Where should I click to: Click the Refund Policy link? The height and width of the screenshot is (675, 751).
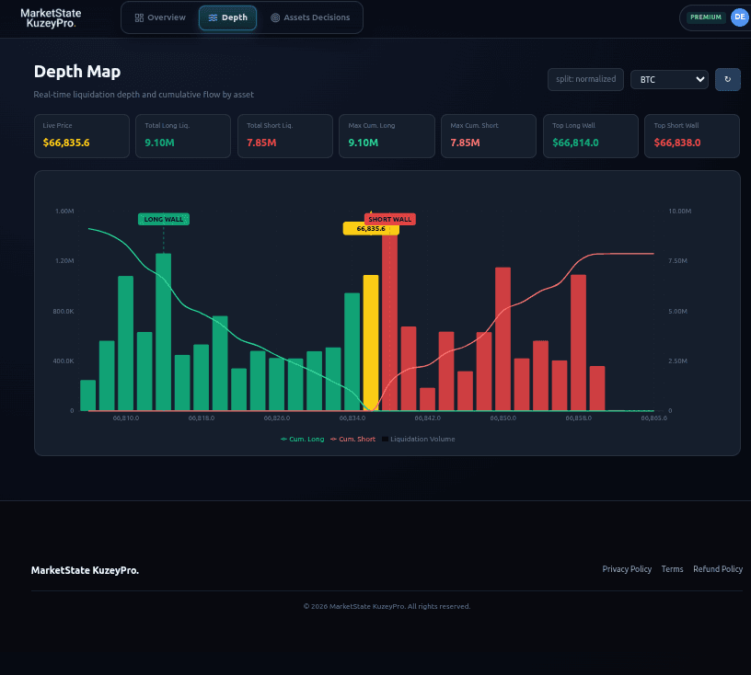(x=718, y=569)
